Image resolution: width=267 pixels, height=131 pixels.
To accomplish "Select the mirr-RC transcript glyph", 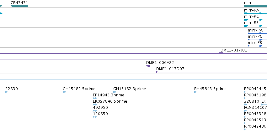I will click(x=255, y=20).
